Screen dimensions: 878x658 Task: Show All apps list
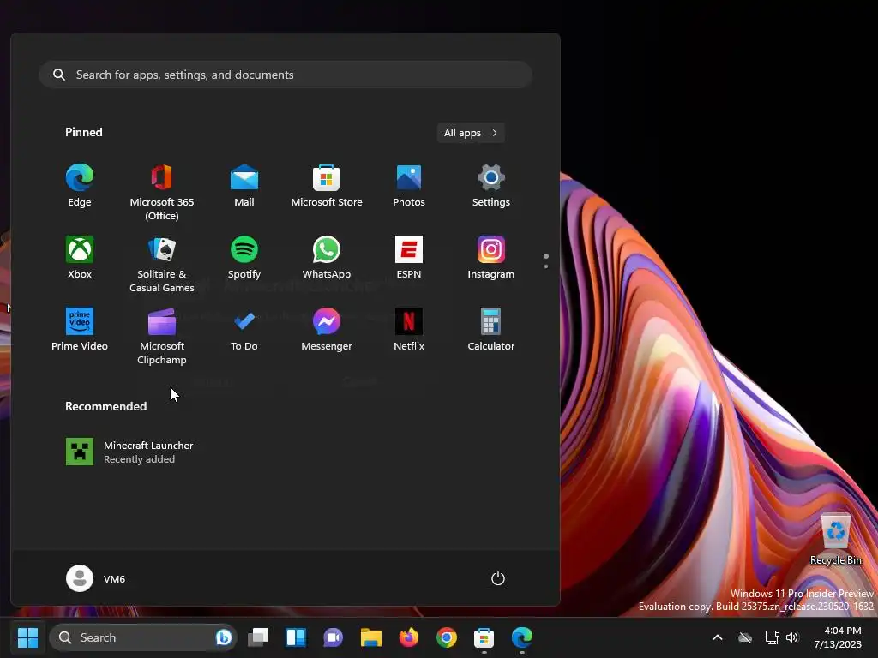coord(471,133)
